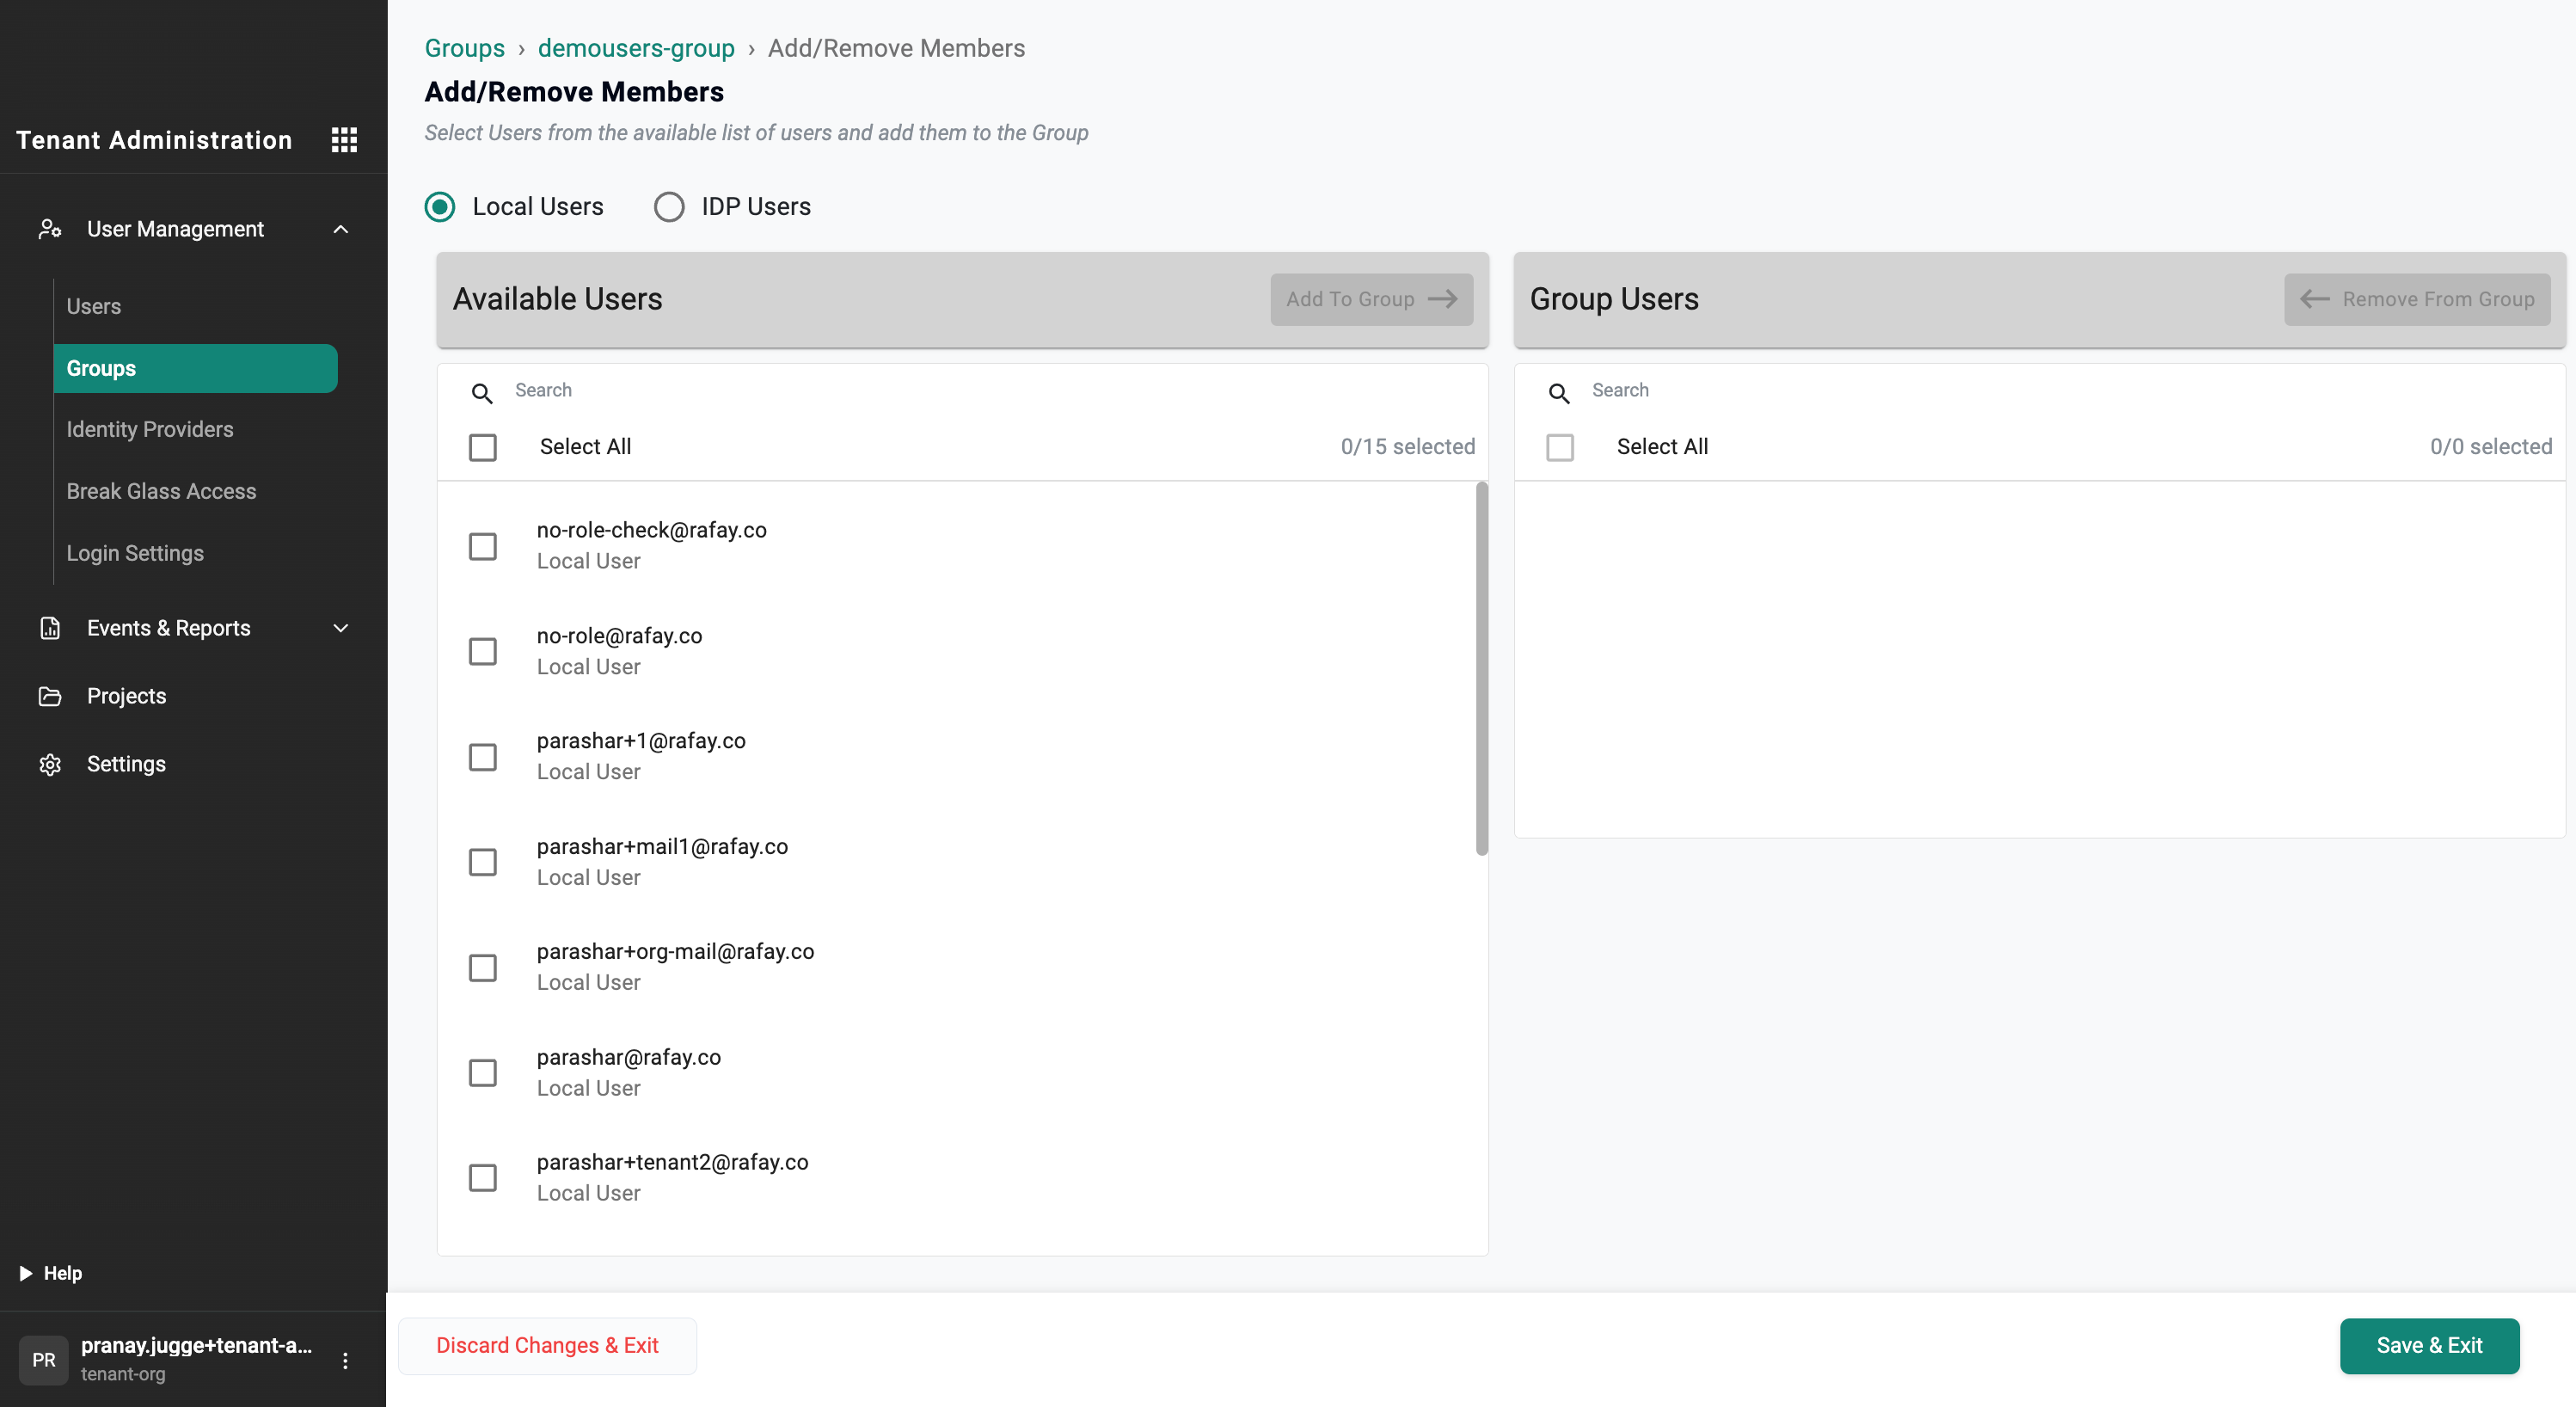Click the Settings gear icon

pos(49,764)
